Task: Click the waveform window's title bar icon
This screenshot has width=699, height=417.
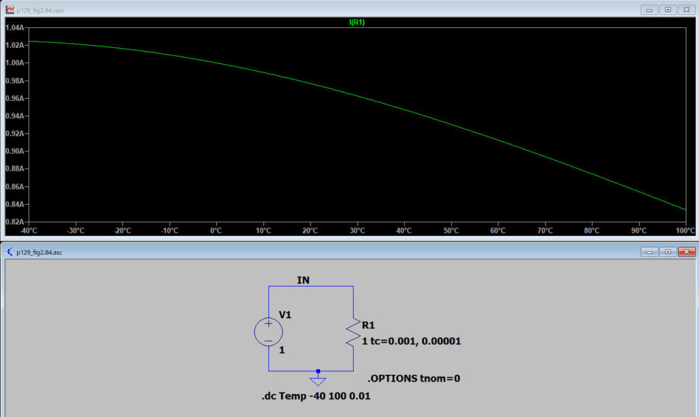Action: tap(10, 10)
